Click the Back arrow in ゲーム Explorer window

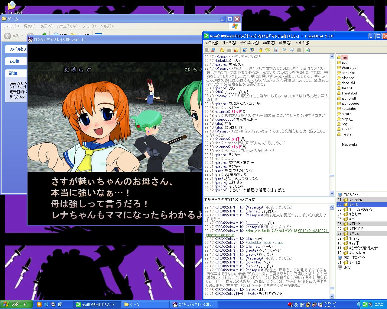coord(8,36)
